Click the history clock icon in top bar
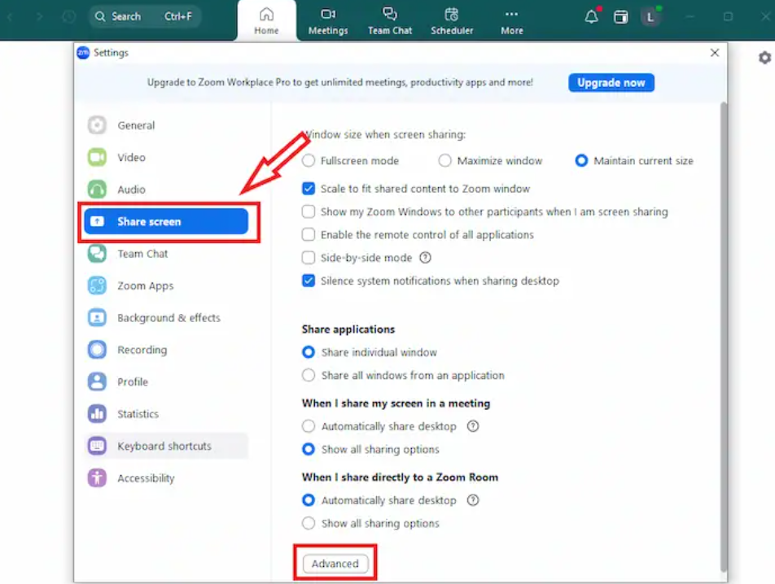Image resolution: width=775 pixels, height=584 pixels. (x=68, y=17)
